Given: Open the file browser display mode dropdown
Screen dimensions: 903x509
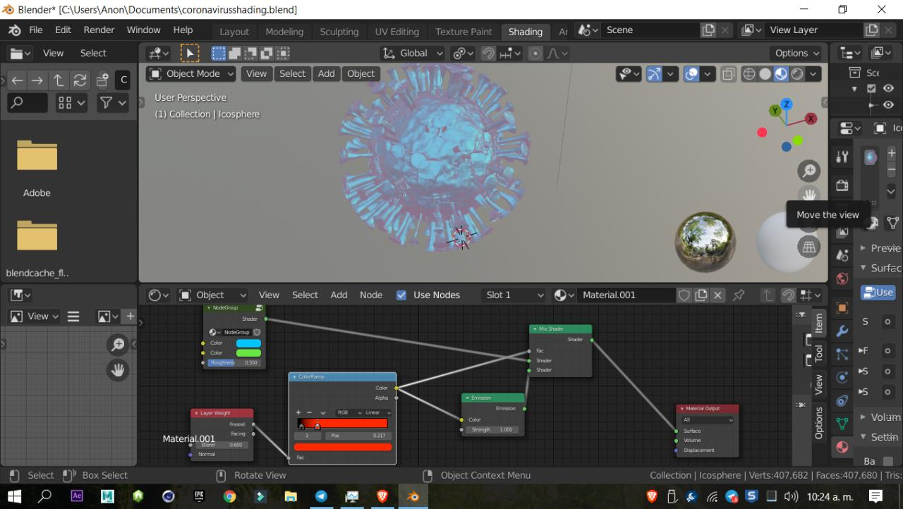Looking at the screenshot, I should pyautogui.click(x=71, y=103).
